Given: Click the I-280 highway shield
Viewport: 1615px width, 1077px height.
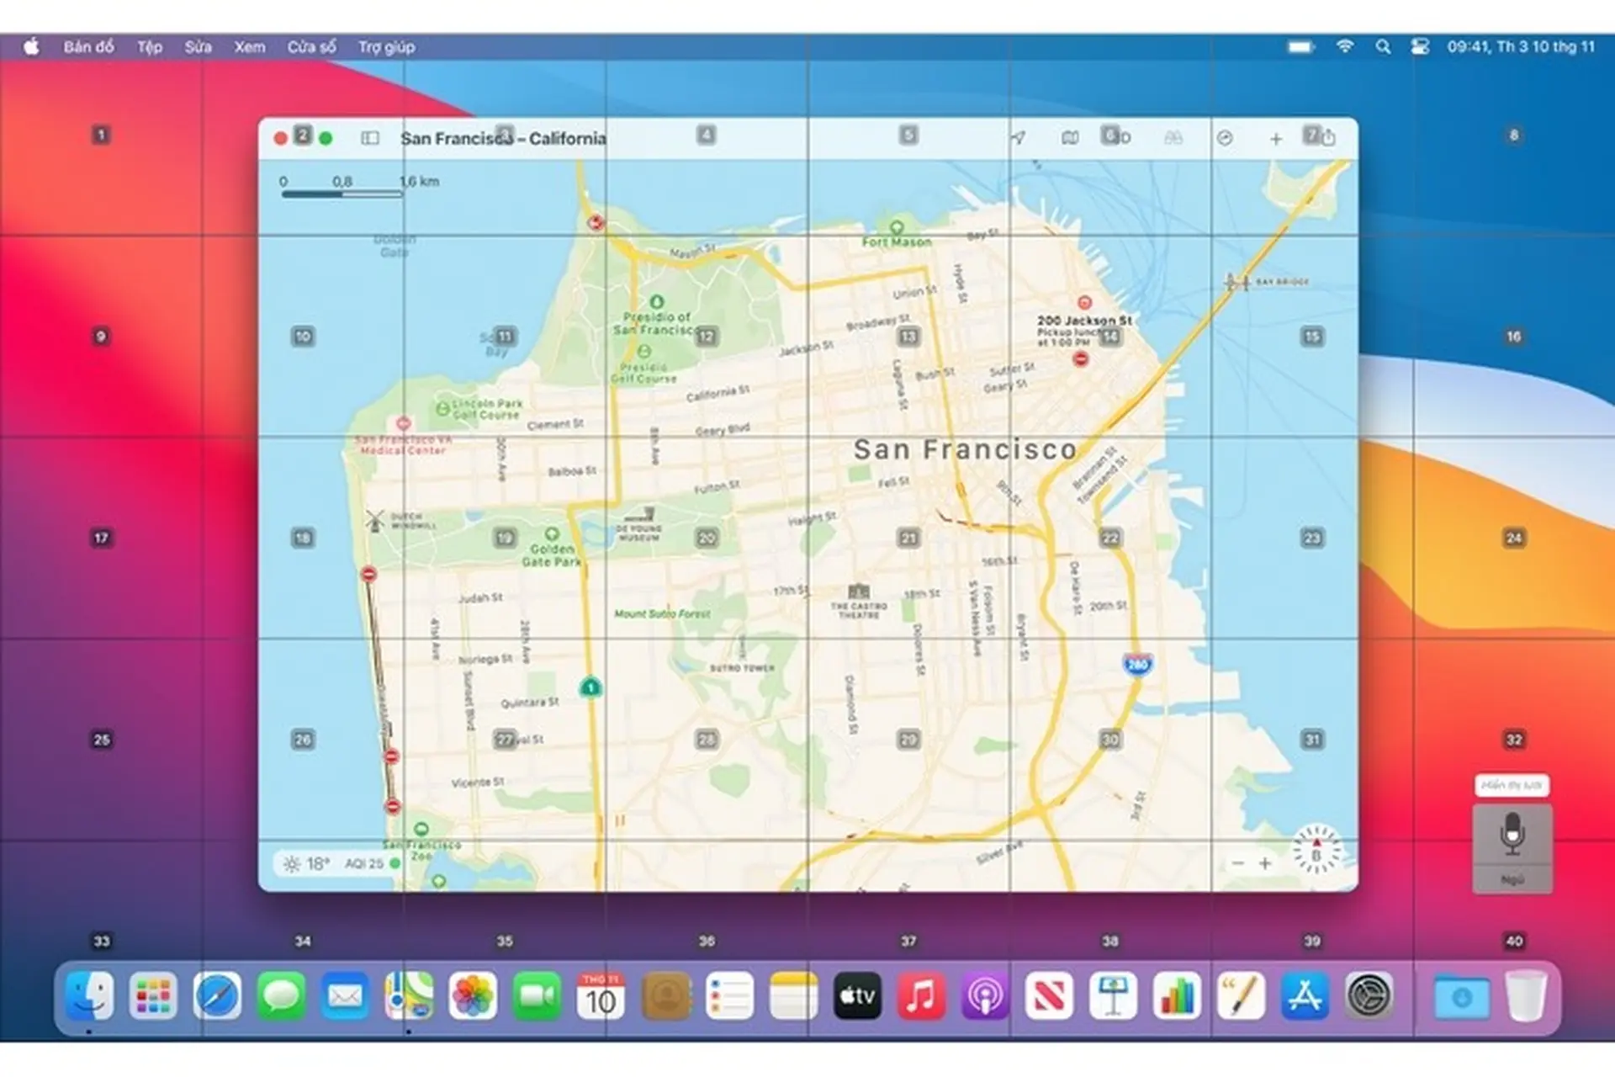Looking at the screenshot, I should click(x=1137, y=664).
